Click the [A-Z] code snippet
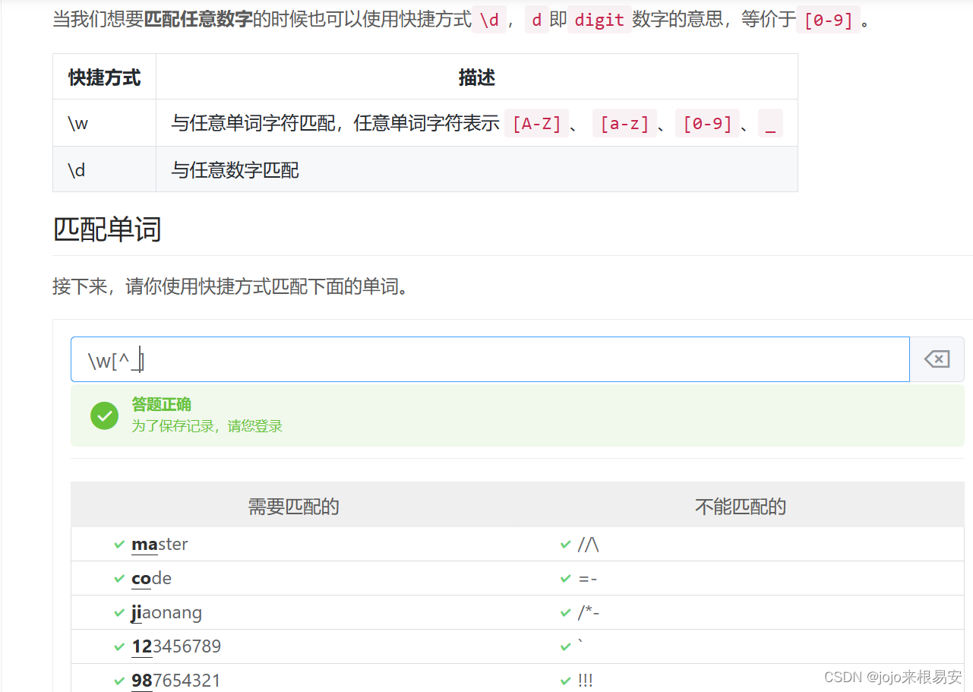The image size is (973, 692). click(x=536, y=123)
